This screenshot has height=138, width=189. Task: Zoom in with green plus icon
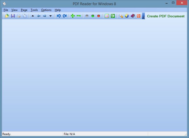pyautogui.click(x=73, y=16)
